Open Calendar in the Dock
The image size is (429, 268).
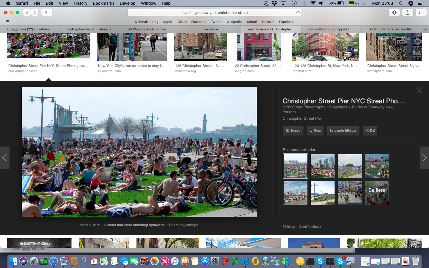point(94,261)
